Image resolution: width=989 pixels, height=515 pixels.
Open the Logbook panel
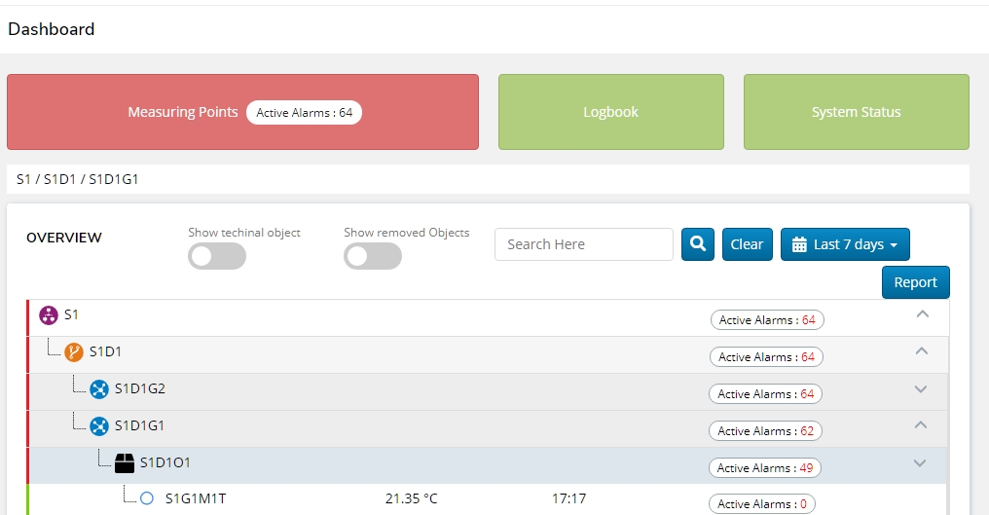(610, 112)
